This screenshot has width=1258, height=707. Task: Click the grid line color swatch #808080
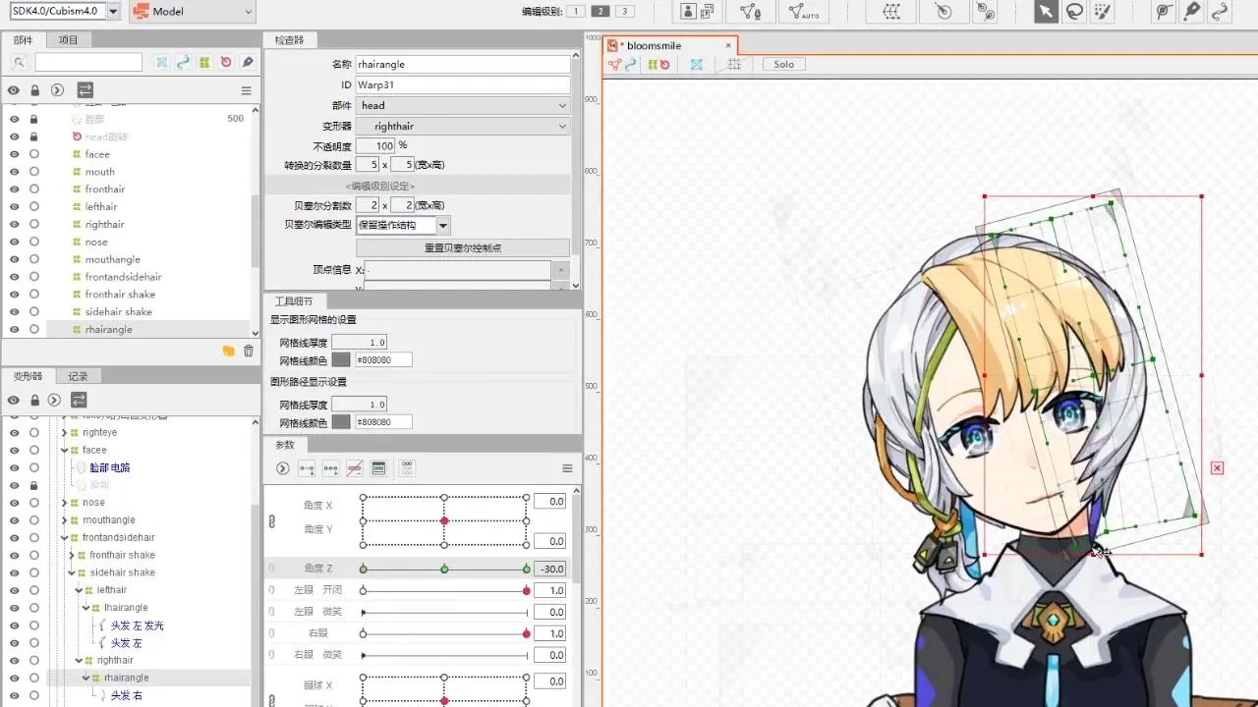tap(340, 360)
